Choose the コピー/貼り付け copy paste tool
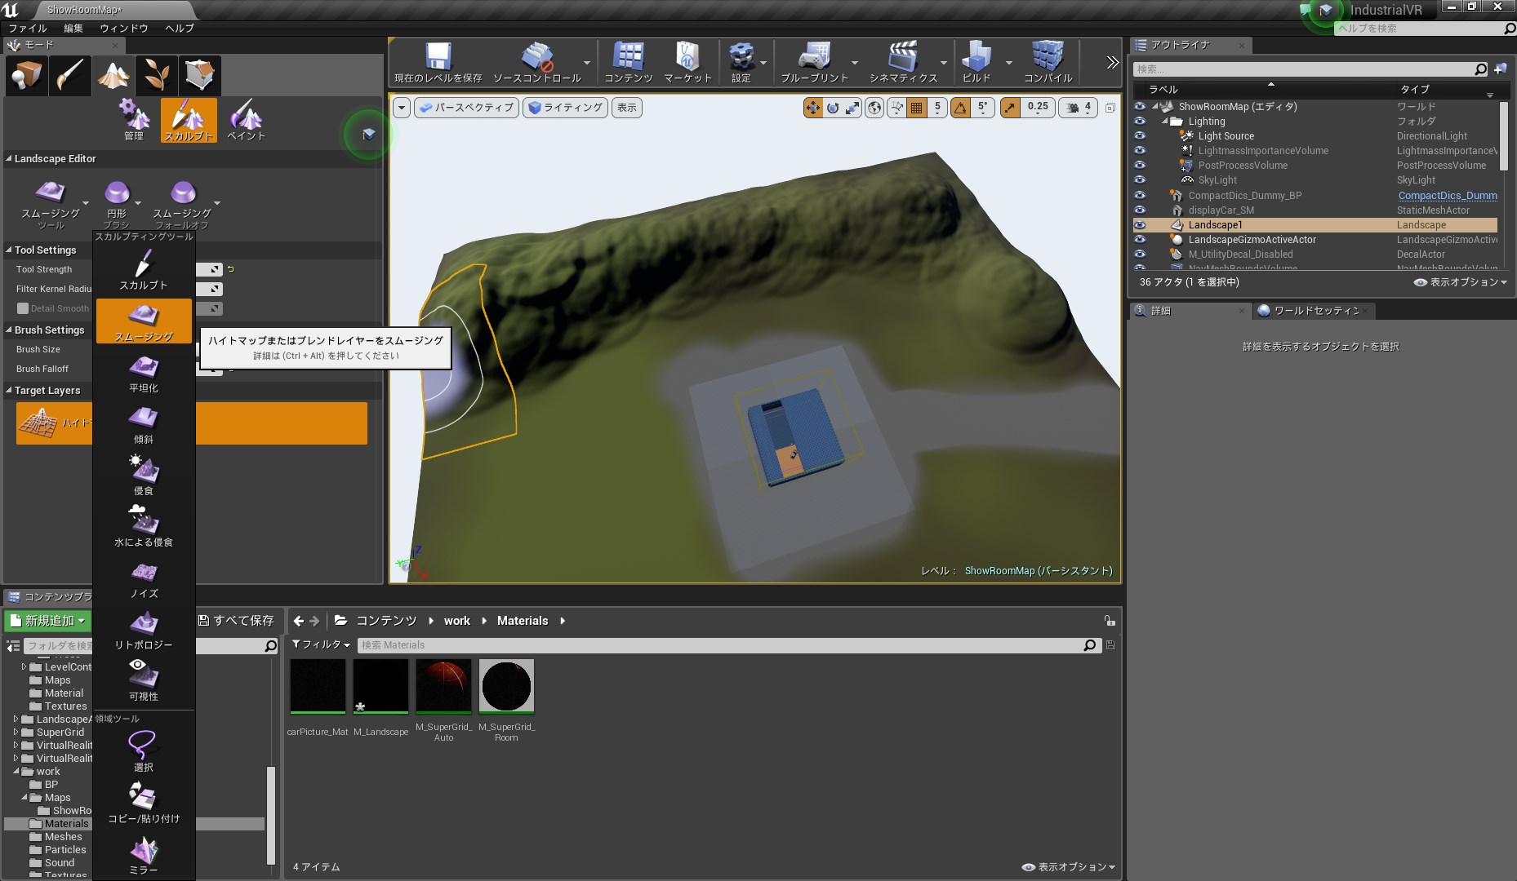Screen dimensions: 1517x881 click(x=144, y=804)
